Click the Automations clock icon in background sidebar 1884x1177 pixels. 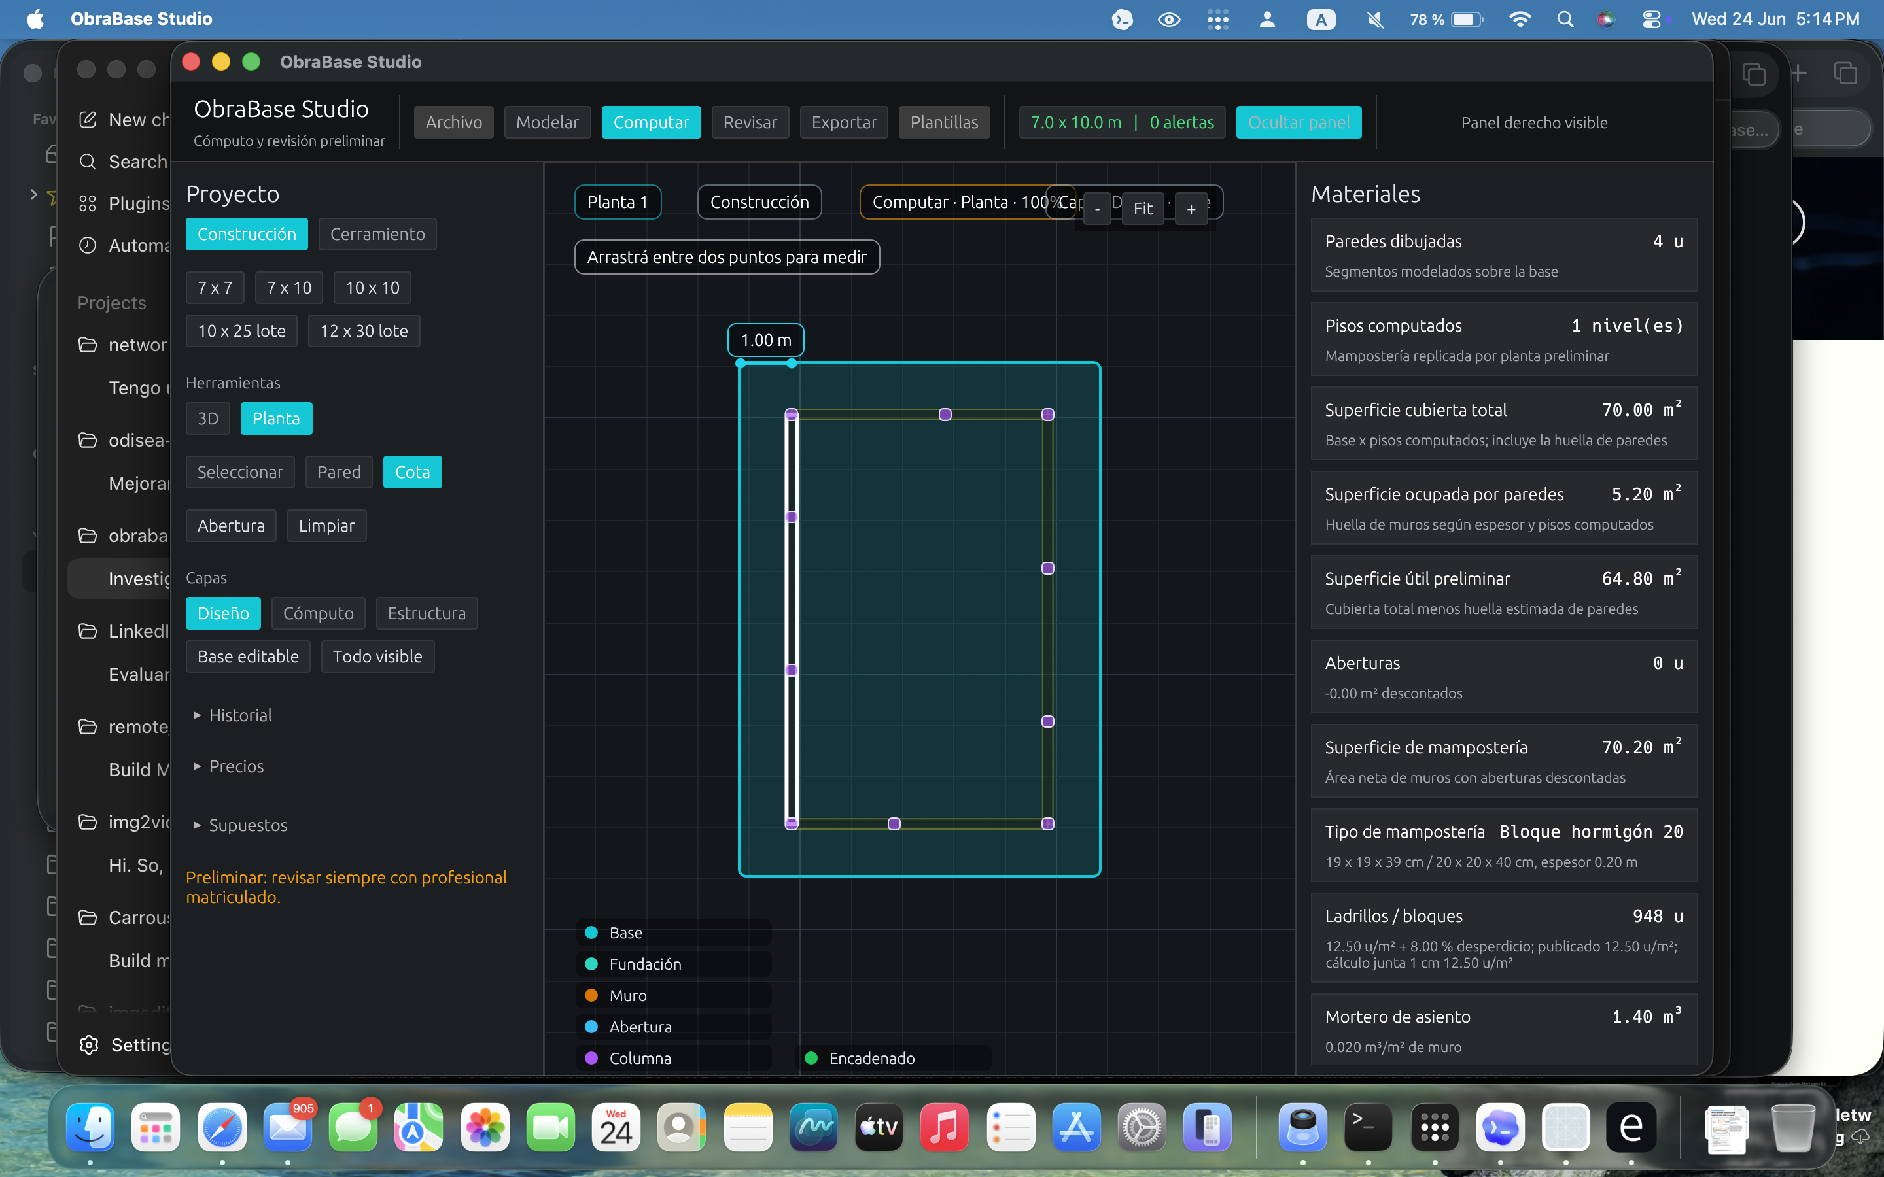point(88,245)
